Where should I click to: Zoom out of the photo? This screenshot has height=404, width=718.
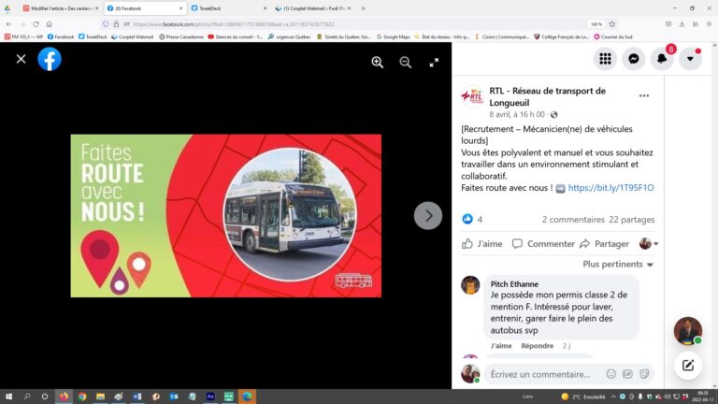[x=405, y=62]
